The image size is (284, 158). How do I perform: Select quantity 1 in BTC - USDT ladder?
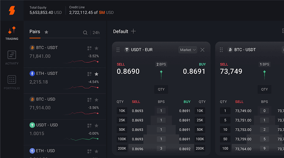[225, 111]
